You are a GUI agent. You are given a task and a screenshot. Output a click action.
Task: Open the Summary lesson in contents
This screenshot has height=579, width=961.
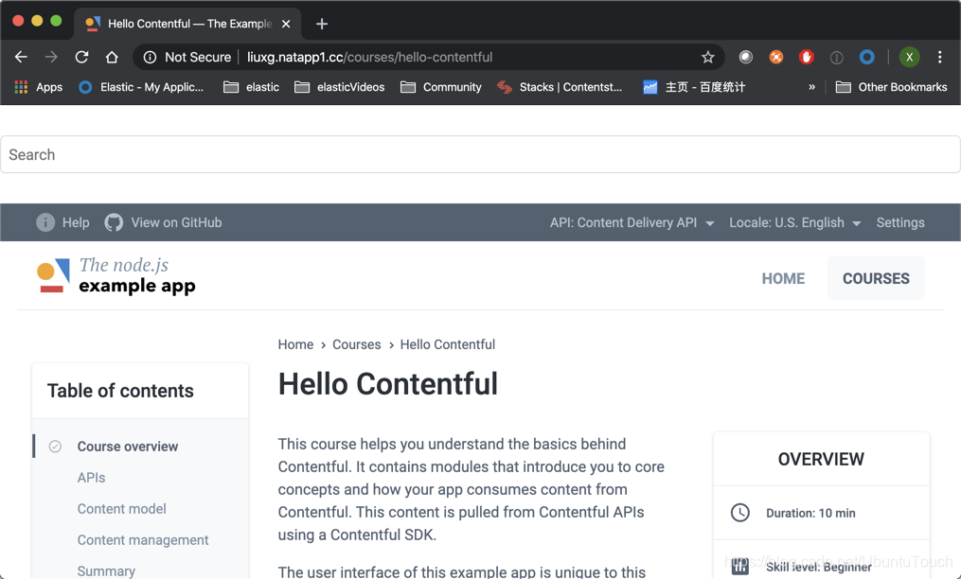click(x=106, y=571)
